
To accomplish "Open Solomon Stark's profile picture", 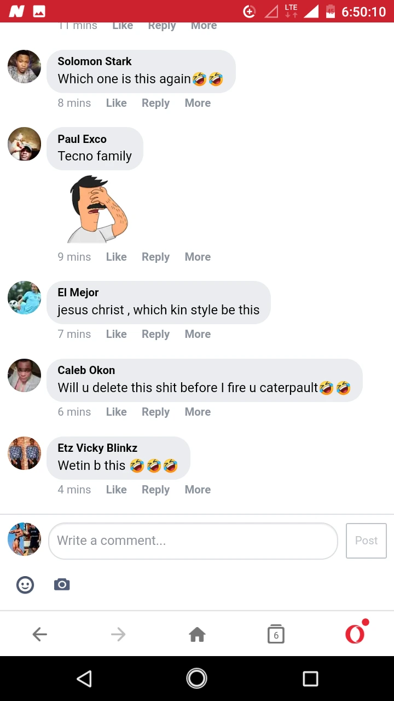I will point(24,67).
